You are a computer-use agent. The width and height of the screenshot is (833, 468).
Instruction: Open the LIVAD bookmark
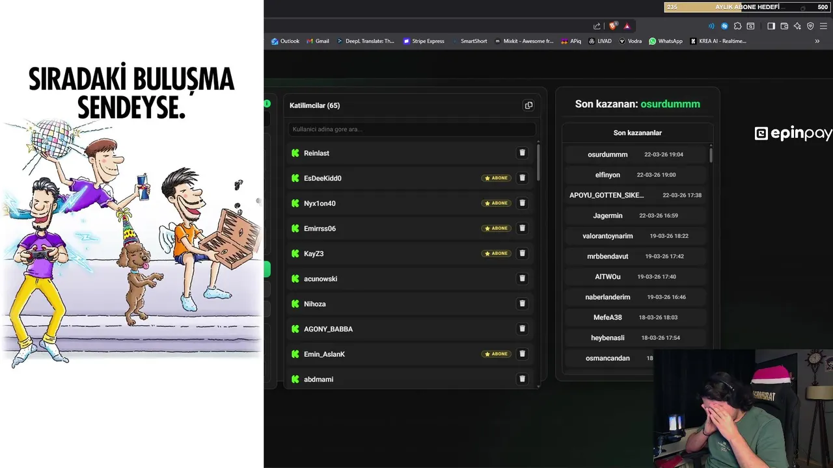600,41
